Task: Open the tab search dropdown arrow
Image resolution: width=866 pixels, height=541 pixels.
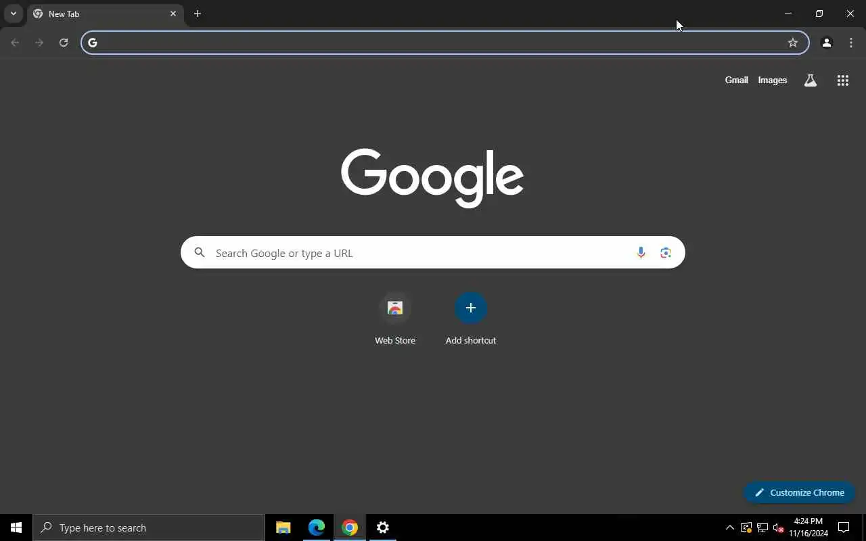Action: point(13,14)
